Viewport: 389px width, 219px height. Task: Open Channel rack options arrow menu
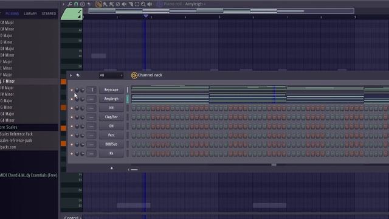(71, 75)
